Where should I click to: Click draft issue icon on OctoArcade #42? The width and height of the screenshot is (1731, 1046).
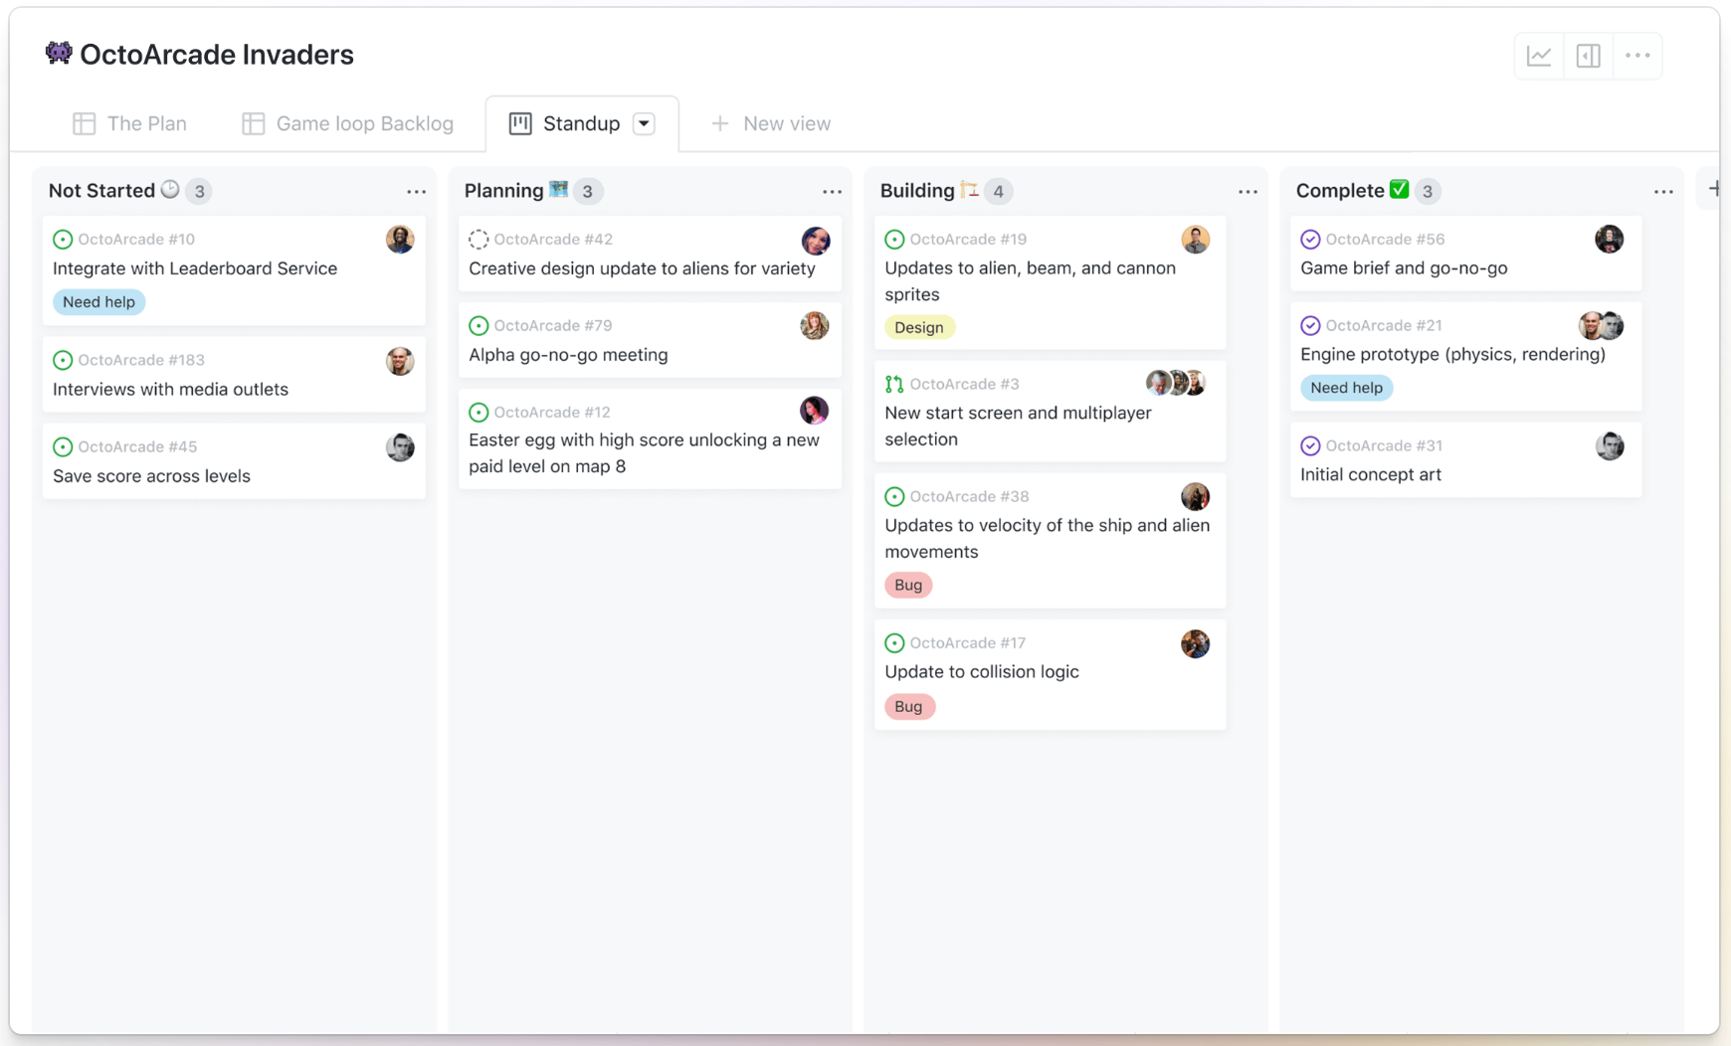(479, 240)
